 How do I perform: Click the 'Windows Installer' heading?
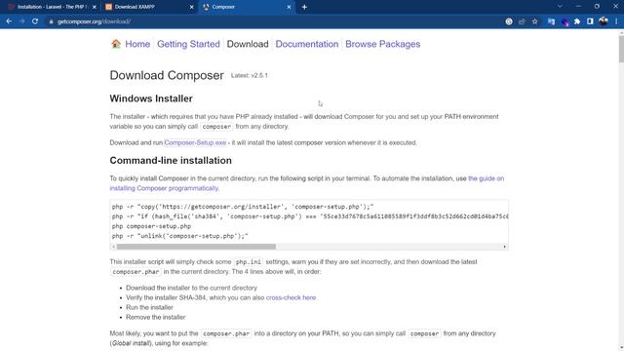coord(151,98)
